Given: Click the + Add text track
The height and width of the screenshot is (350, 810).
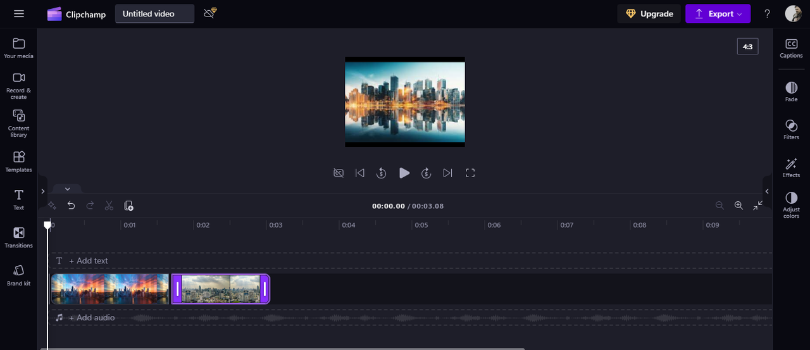Looking at the screenshot, I should tap(89, 261).
